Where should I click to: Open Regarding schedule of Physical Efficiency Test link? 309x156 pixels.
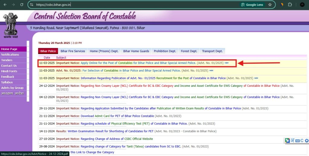tap(134, 123)
